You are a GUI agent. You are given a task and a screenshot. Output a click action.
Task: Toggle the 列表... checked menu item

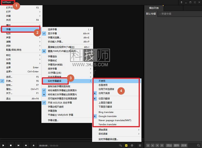pyautogui.click(x=21, y=81)
